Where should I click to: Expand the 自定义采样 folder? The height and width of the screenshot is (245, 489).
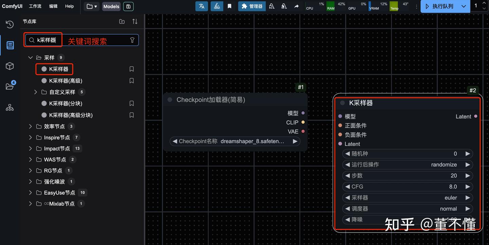click(x=36, y=92)
